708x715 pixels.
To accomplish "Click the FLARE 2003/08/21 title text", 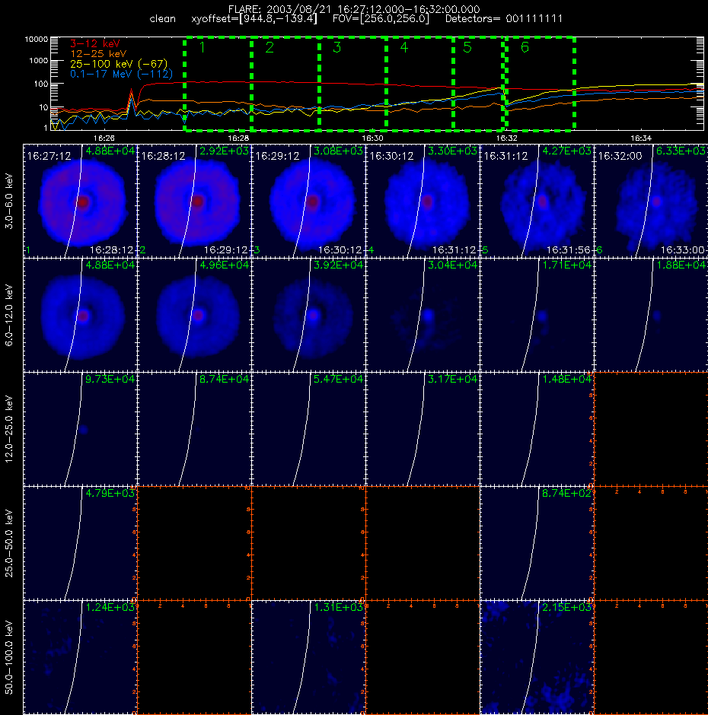I will [x=354, y=9].
